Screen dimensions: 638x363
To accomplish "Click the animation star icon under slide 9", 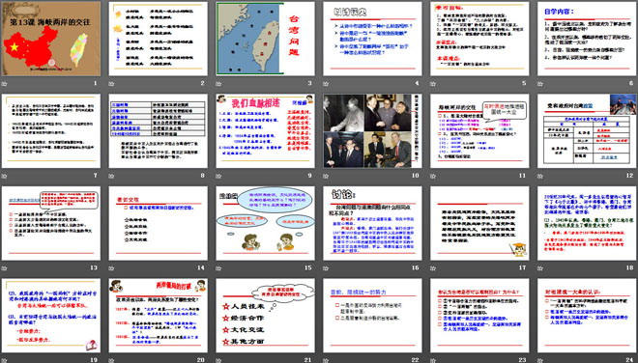I will click(218, 176).
